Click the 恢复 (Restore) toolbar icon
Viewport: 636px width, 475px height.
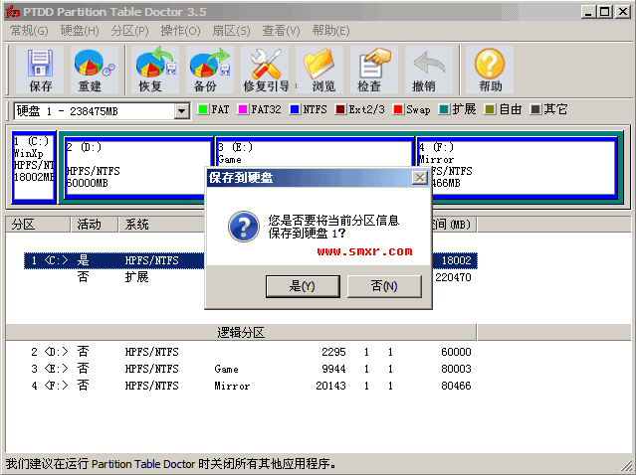click(151, 70)
